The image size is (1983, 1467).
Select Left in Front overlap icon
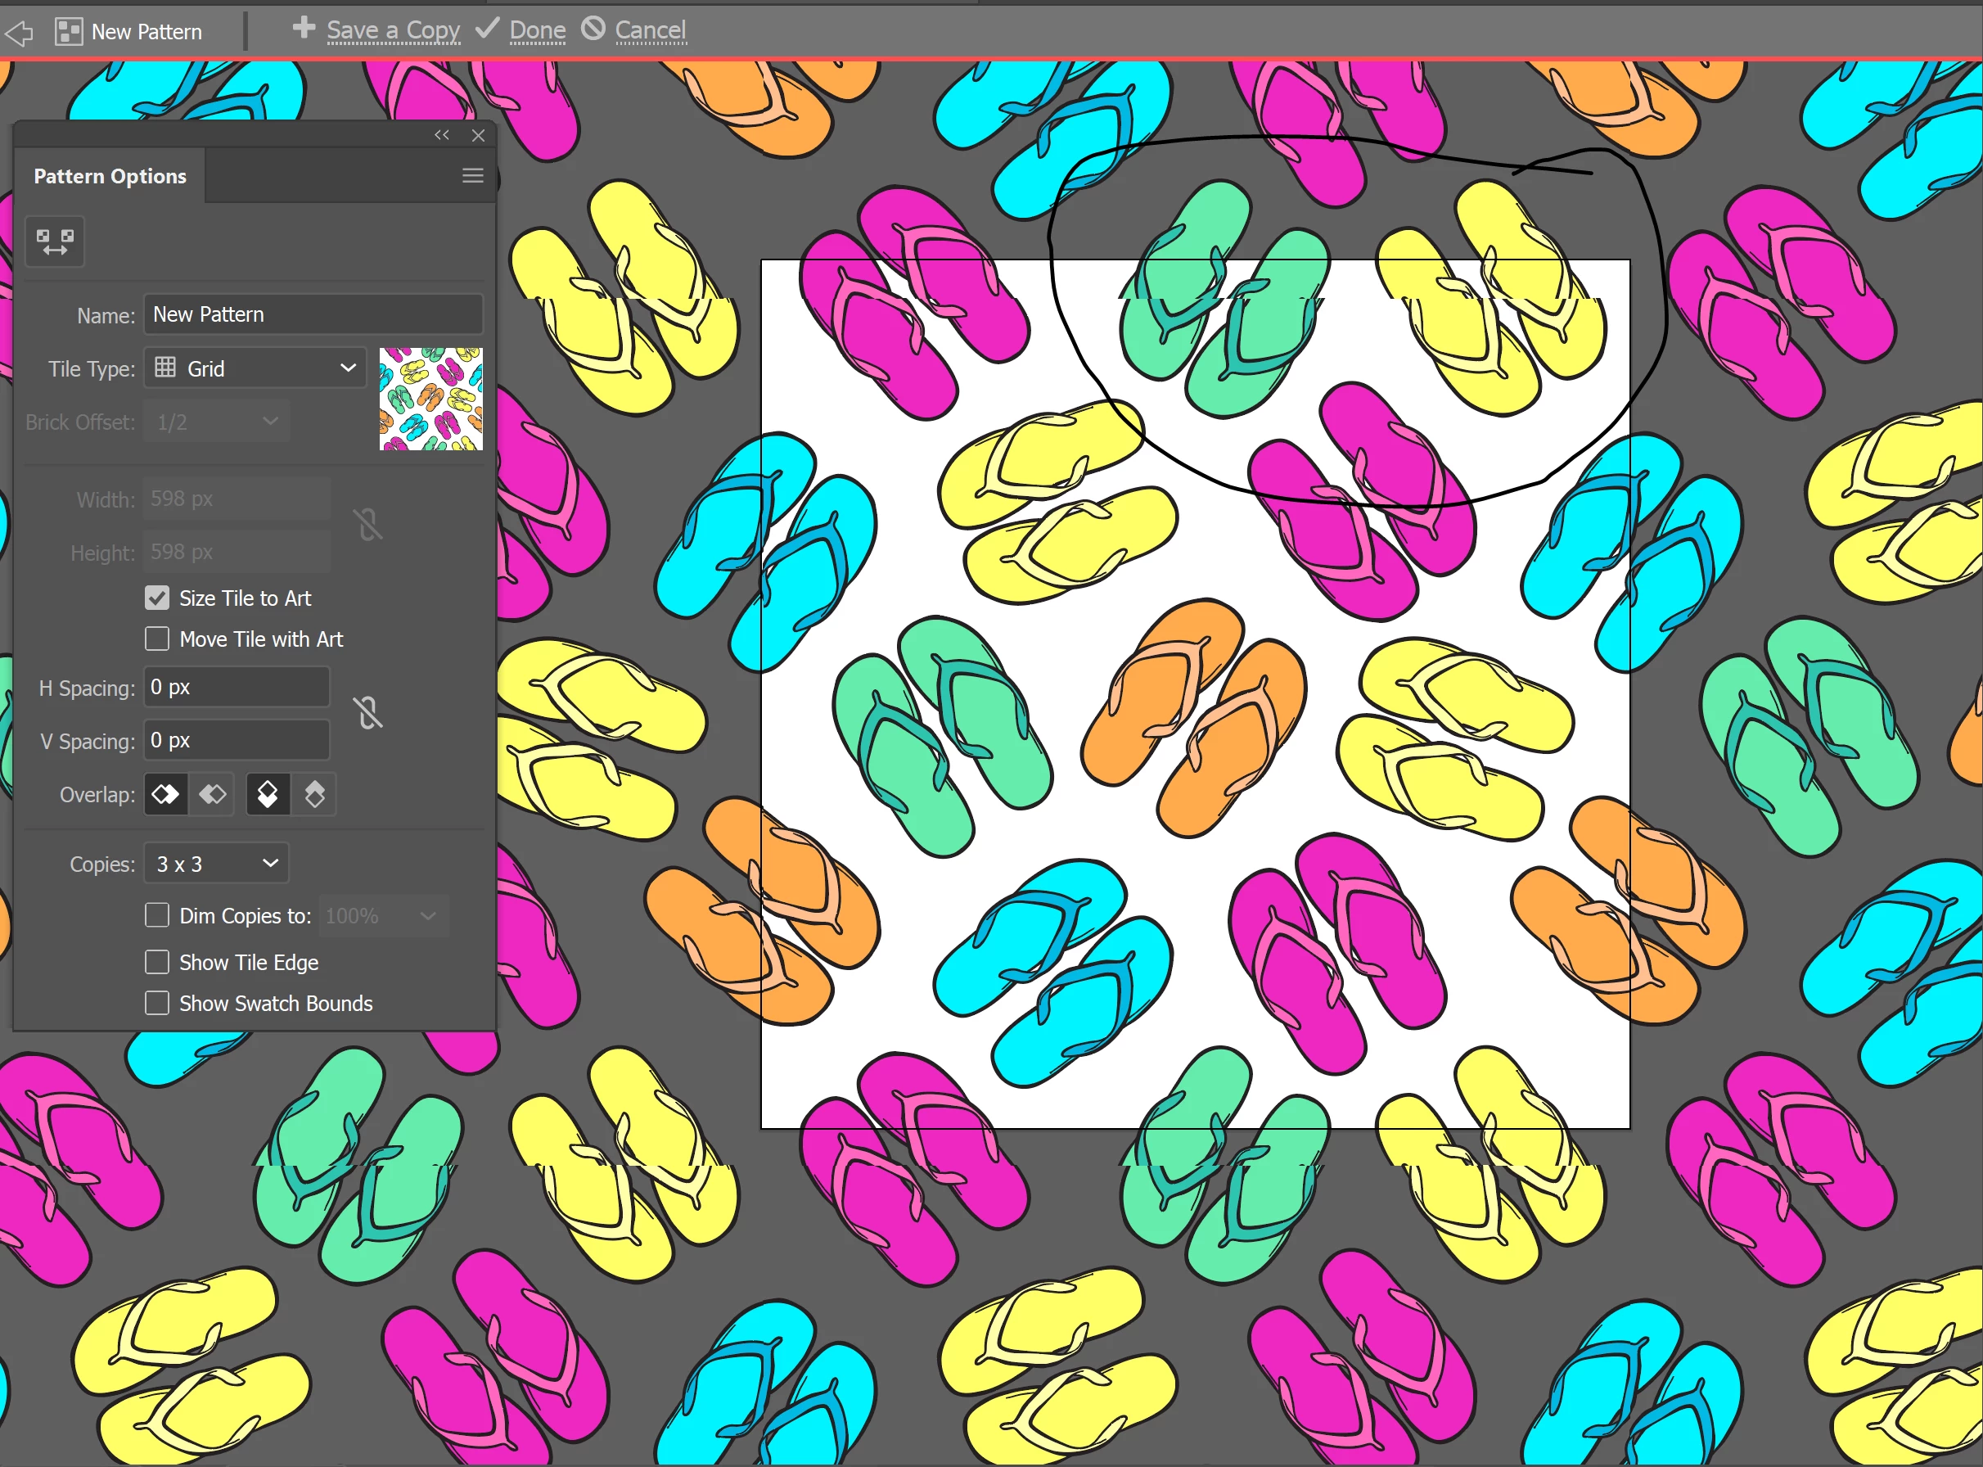(x=166, y=794)
